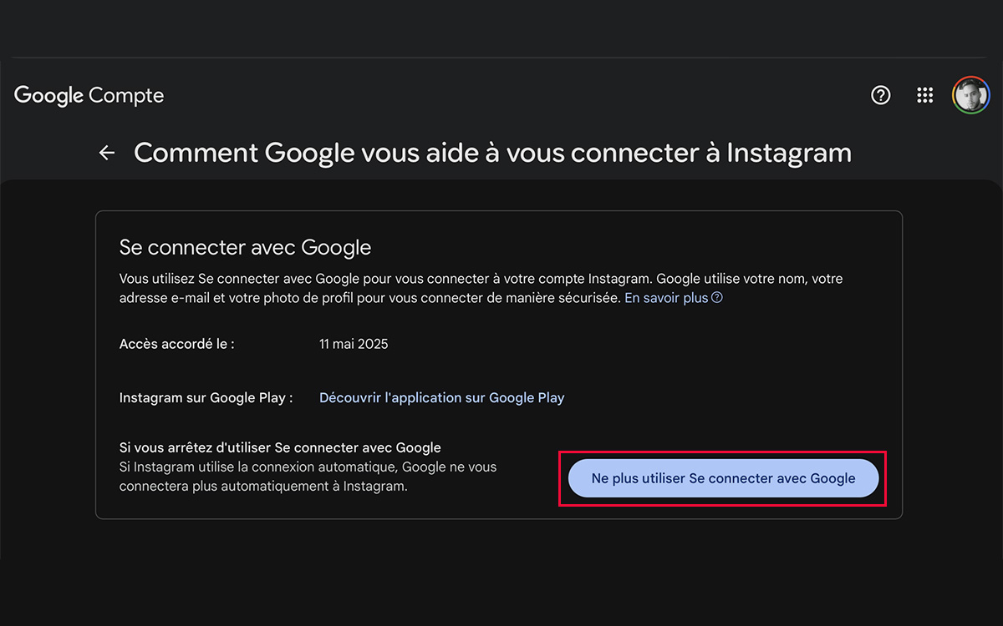Viewport: 1003px width, 626px height.
Task: Click the page title about Instagram connection
Action: point(493,153)
